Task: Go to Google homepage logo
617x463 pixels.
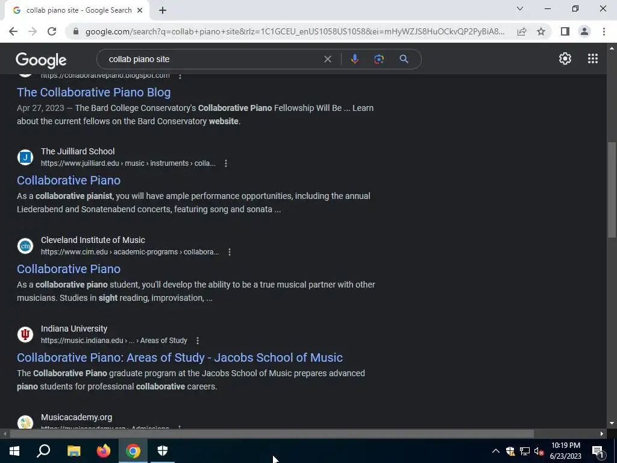Action: [x=41, y=60]
